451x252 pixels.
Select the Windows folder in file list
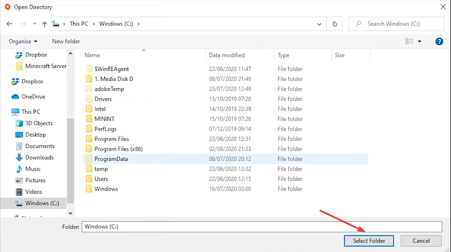pyautogui.click(x=106, y=189)
